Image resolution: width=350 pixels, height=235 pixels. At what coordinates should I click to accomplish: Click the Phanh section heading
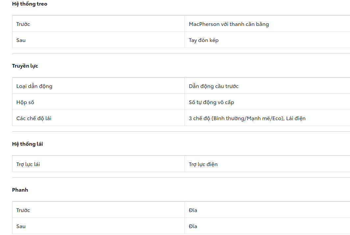[x=20, y=190]
